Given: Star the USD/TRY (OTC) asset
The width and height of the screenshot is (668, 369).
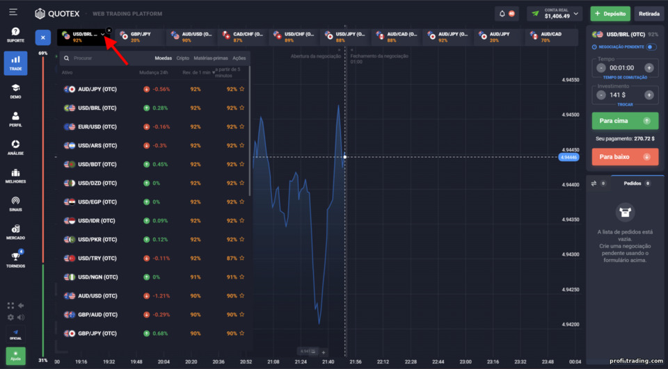Looking at the screenshot, I should pos(241,258).
